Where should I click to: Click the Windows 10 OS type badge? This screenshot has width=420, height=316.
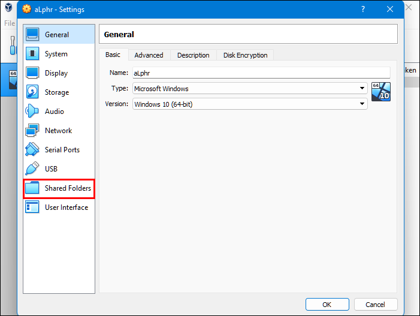[380, 92]
